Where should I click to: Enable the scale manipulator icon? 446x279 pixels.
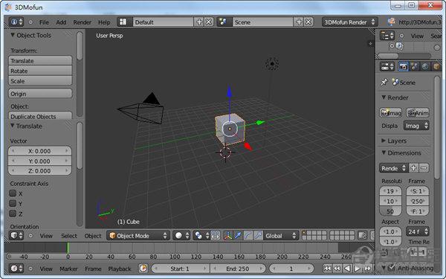258,236
